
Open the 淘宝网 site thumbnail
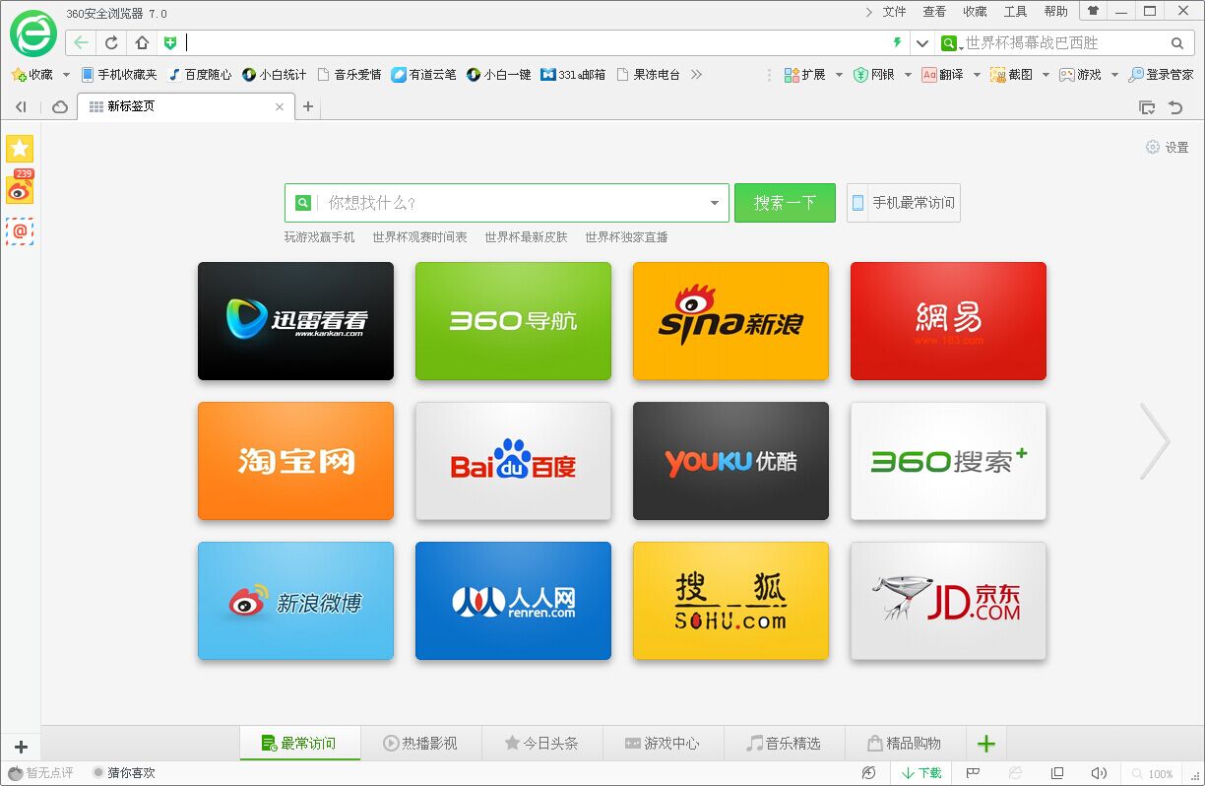point(295,461)
